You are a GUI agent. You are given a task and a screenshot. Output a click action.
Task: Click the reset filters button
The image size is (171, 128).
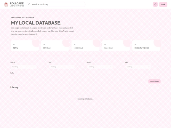point(154,81)
